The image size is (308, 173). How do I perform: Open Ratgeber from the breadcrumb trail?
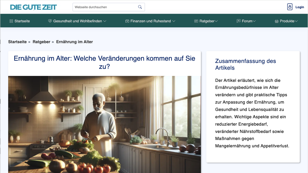42,41
